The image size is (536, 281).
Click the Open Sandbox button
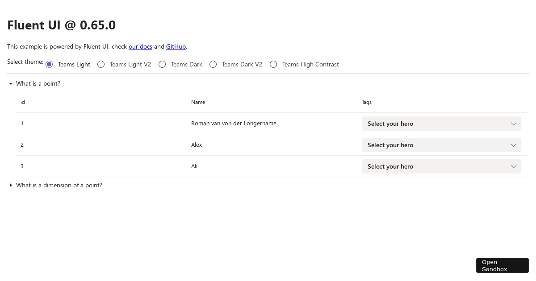(x=502, y=265)
